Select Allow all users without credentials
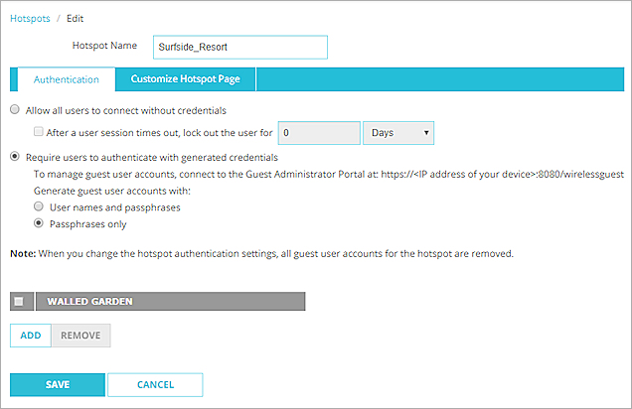 tap(15, 109)
